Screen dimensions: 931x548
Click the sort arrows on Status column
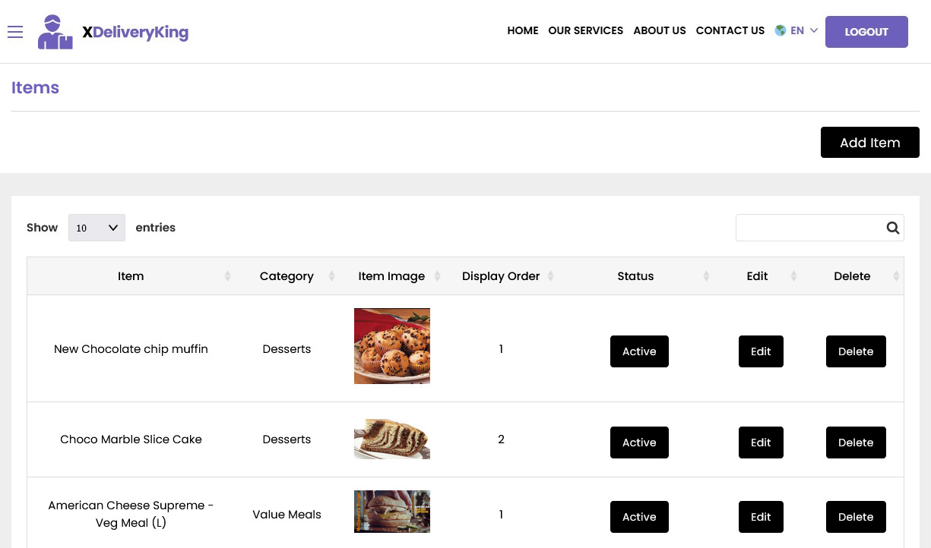pyautogui.click(x=705, y=276)
